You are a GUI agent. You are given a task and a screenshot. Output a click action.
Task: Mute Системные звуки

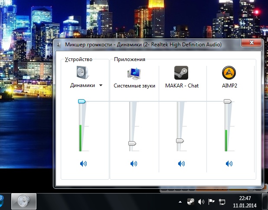click(134, 164)
